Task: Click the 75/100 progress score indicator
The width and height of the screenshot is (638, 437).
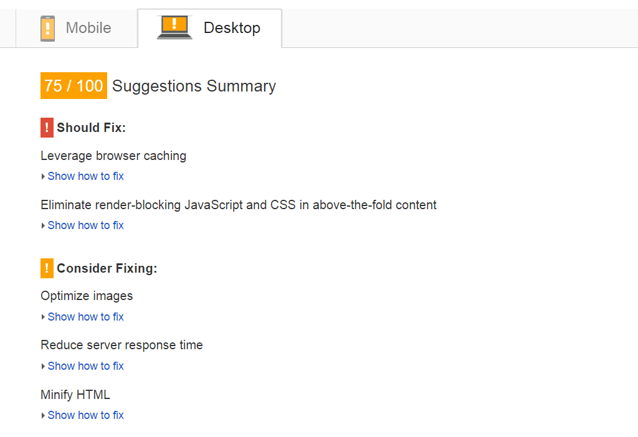Action: coord(74,85)
